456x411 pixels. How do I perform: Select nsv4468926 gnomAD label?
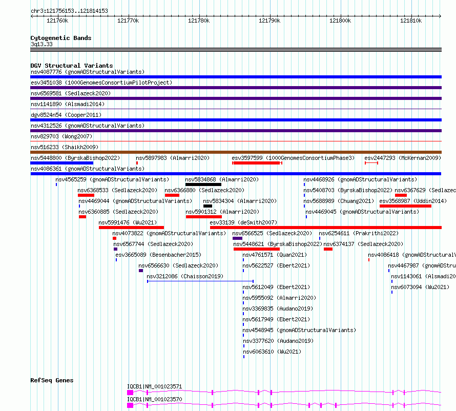(360, 179)
